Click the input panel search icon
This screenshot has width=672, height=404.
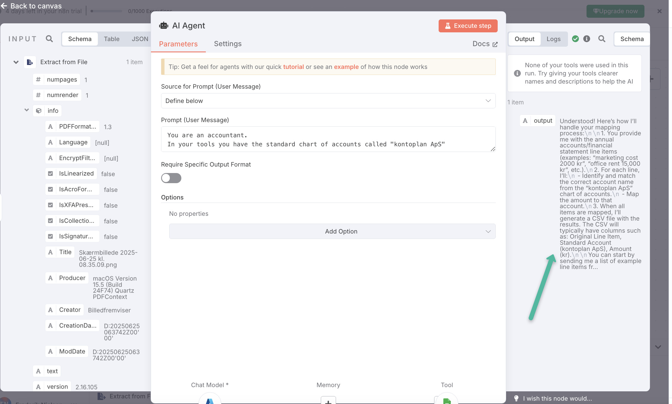point(49,39)
